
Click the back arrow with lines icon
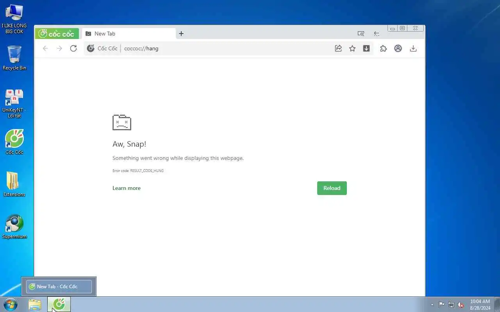(x=377, y=34)
